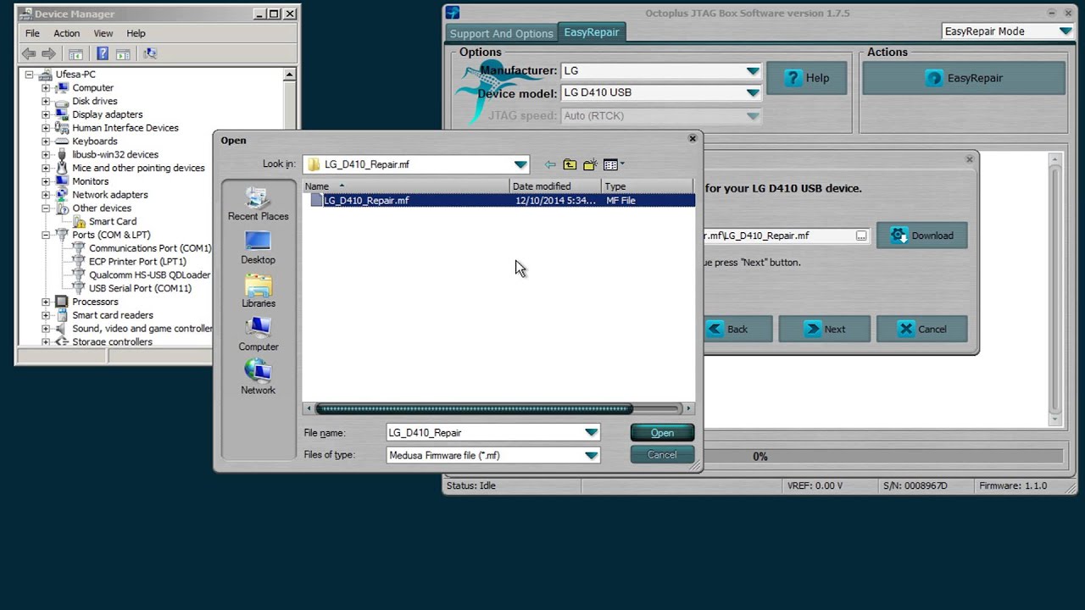1085x610 pixels.
Task: Click the action pane icon in Device Manager toolbar
Action: click(x=123, y=53)
